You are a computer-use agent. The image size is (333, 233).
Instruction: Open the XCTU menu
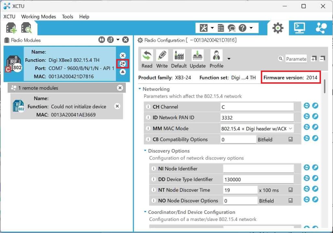(x=9, y=17)
